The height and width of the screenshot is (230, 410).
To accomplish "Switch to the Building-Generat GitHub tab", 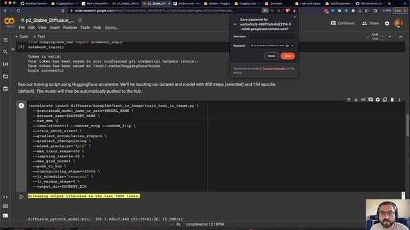I will [34, 4].
